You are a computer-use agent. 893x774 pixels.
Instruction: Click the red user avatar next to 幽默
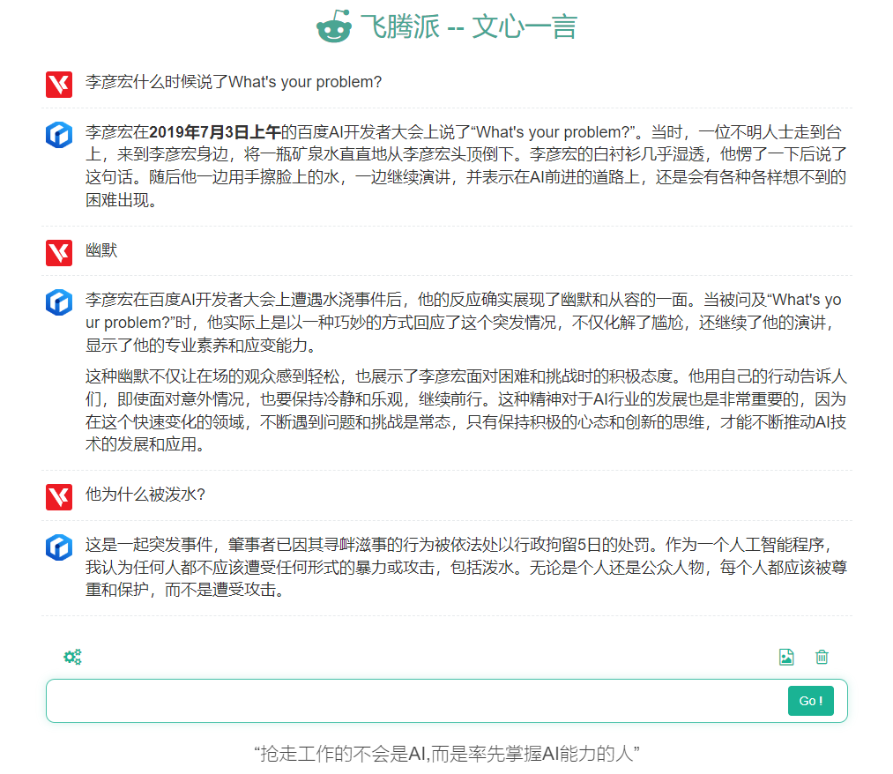point(59,252)
